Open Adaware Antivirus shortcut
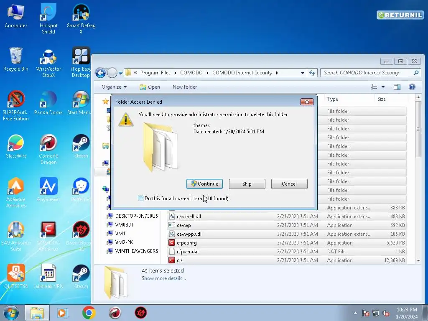 [x=16, y=193]
